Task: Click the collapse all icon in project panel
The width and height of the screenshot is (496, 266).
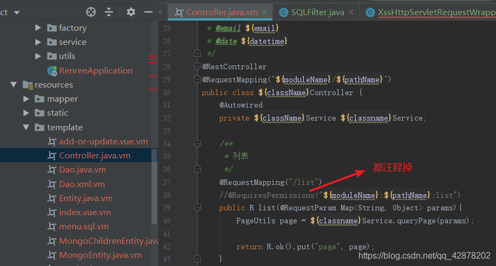Action: [x=109, y=12]
